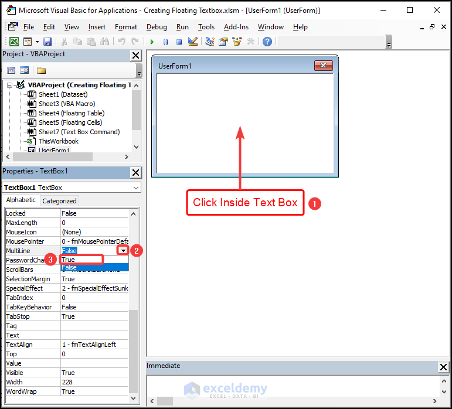This screenshot has height=409, width=452.
Task: Open the Toolbox toolbar icon
Action: click(x=250, y=42)
